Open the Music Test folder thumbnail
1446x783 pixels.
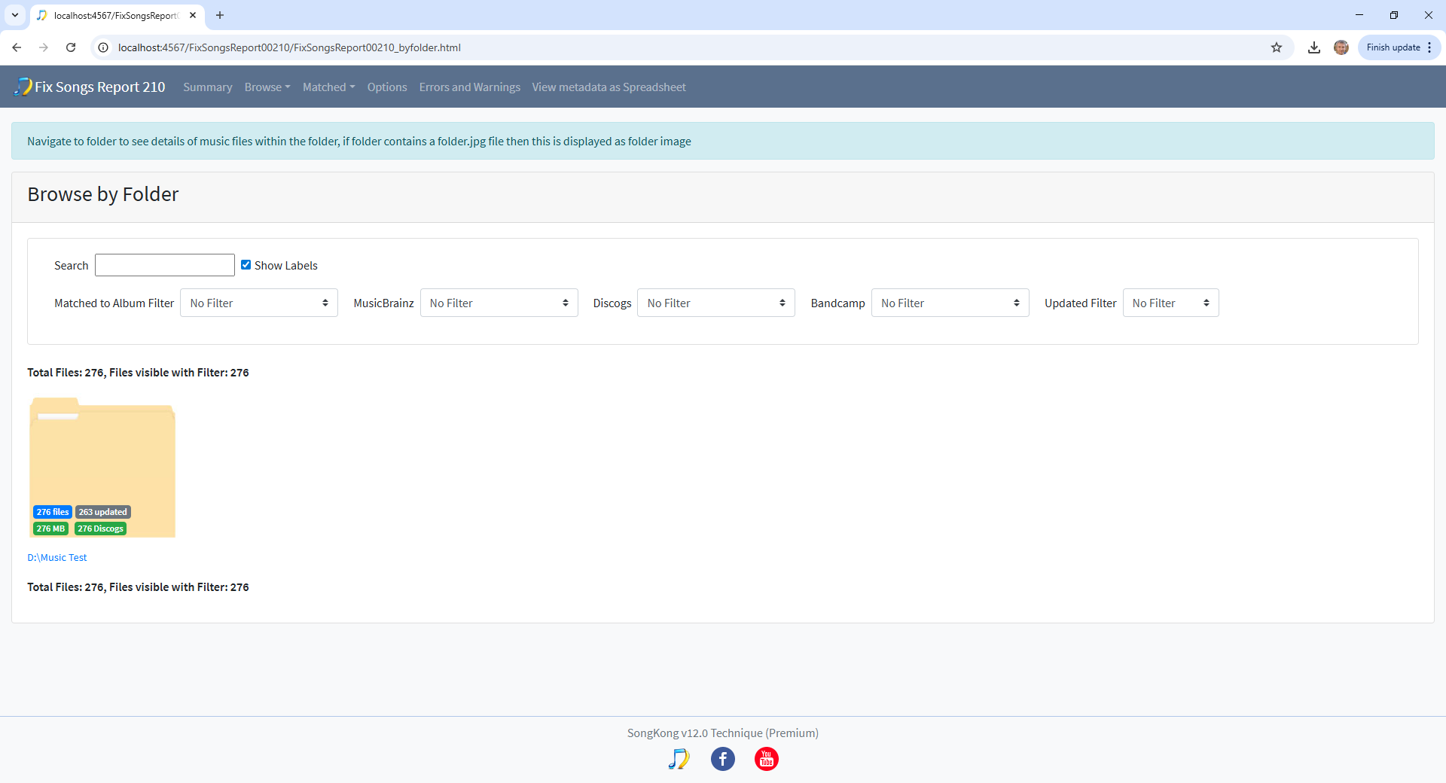tap(102, 459)
